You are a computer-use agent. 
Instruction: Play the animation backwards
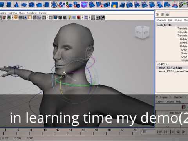click(178, 132)
